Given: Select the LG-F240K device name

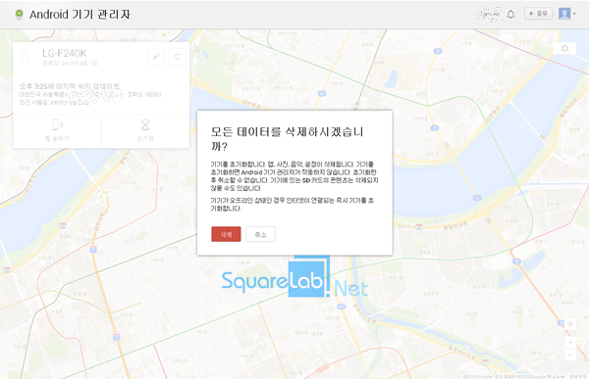Looking at the screenshot, I should 64,54.
